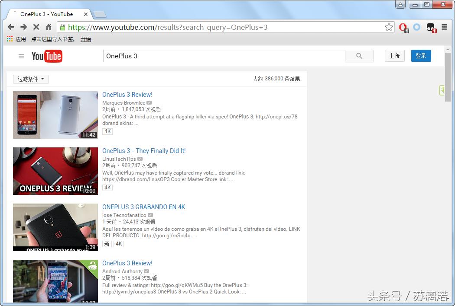Visit the Marques Brownlee channel
This screenshot has width=455, height=306.
pos(123,103)
